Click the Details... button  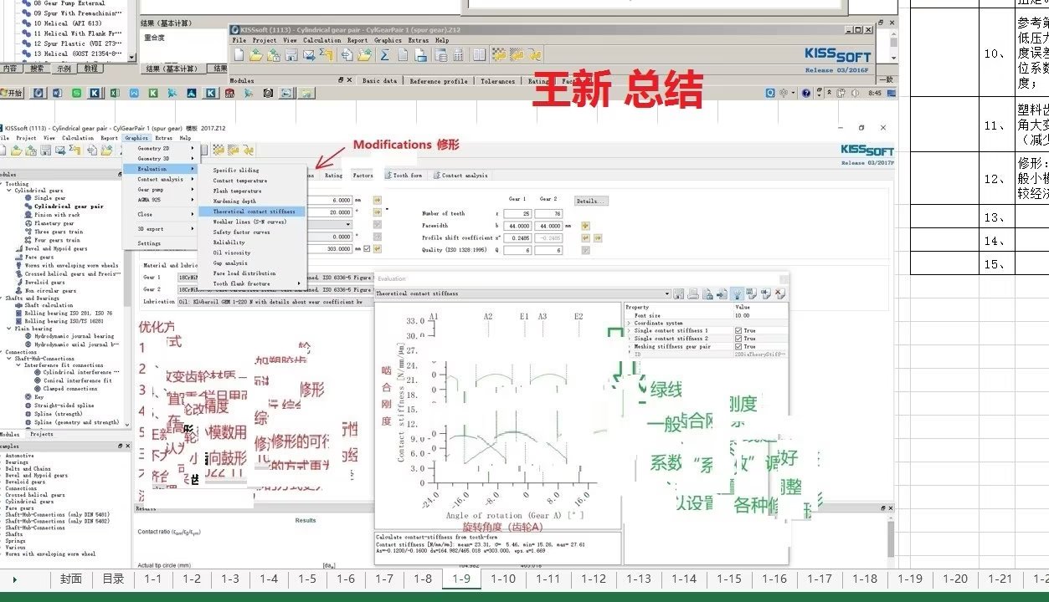[x=590, y=201]
